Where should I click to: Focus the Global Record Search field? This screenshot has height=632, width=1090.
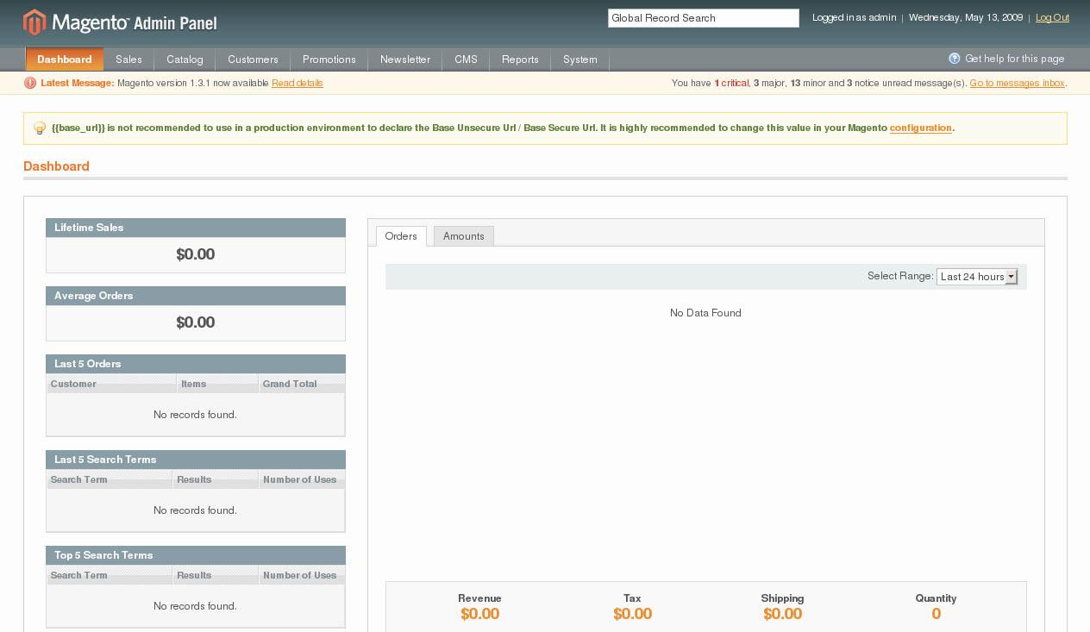tap(704, 18)
